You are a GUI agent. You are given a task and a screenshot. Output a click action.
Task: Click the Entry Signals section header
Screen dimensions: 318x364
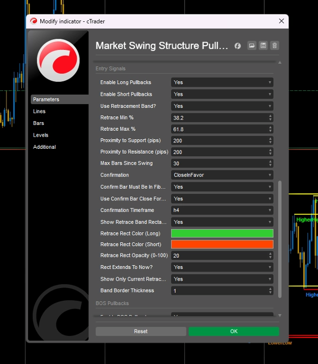[110, 69]
